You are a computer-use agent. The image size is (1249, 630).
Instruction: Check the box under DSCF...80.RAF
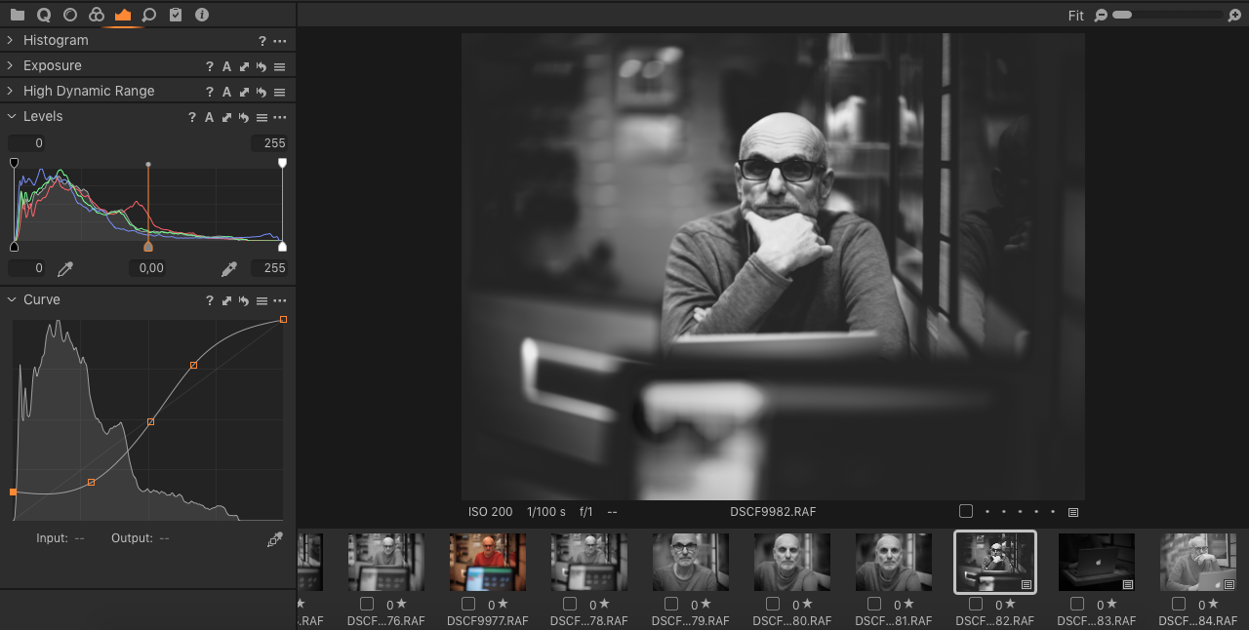coord(773,604)
